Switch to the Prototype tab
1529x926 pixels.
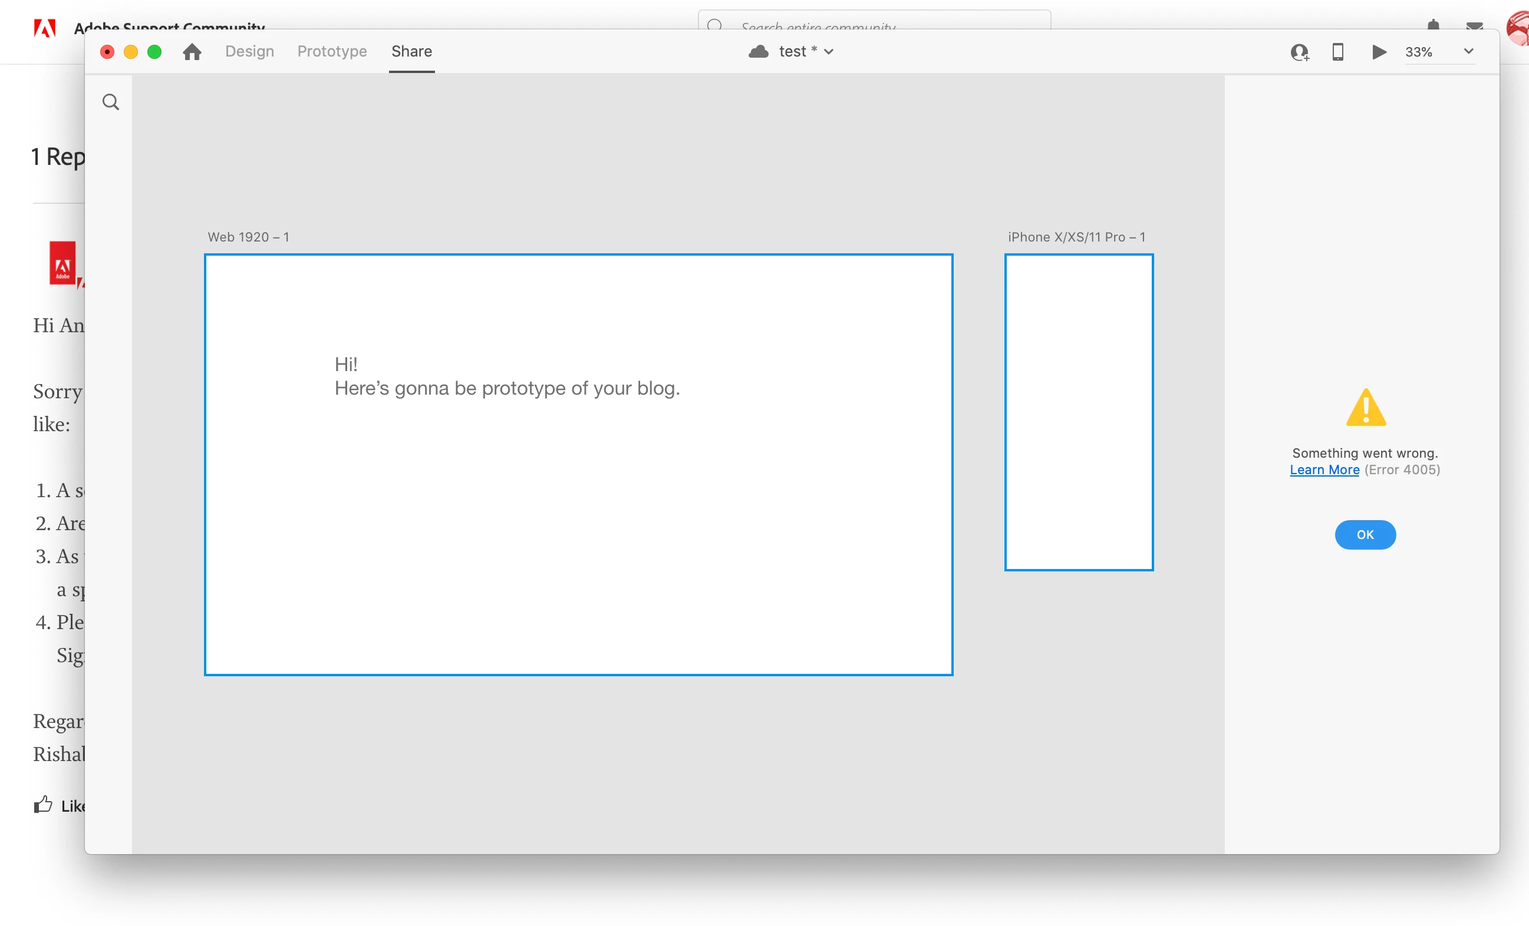pyautogui.click(x=332, y=51)
